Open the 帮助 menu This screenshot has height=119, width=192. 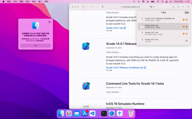click(x=46, y=2)
